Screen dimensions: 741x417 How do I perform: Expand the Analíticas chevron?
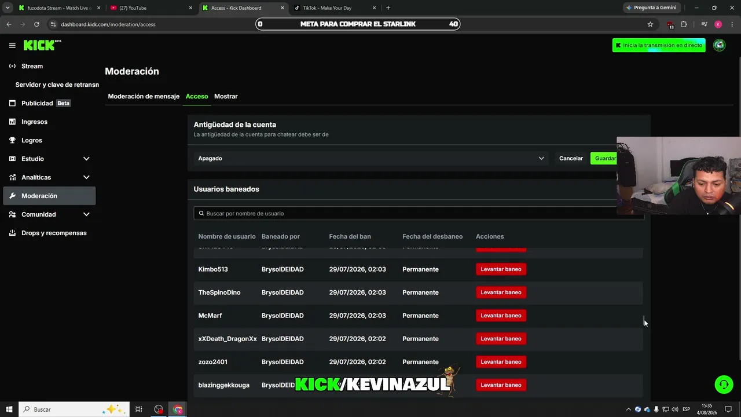click(86, 177)
